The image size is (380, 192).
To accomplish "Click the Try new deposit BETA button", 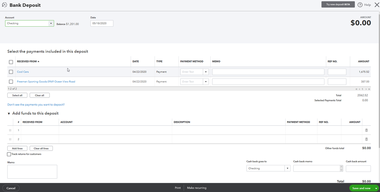I will pyautogui.click(x=338, y=4).
